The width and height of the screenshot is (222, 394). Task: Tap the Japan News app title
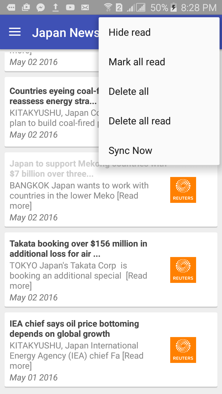point(65,33)
